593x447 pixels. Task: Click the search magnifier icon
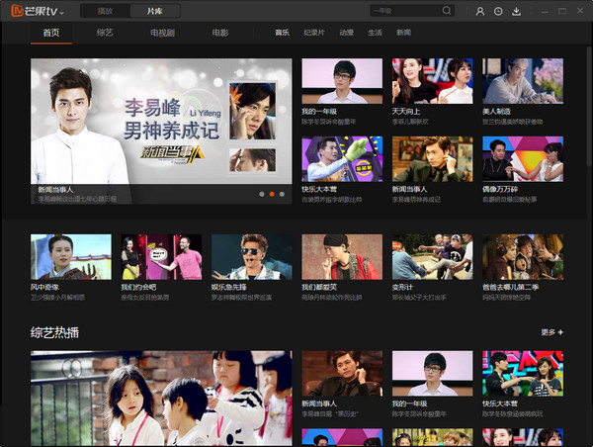point(448,11)
